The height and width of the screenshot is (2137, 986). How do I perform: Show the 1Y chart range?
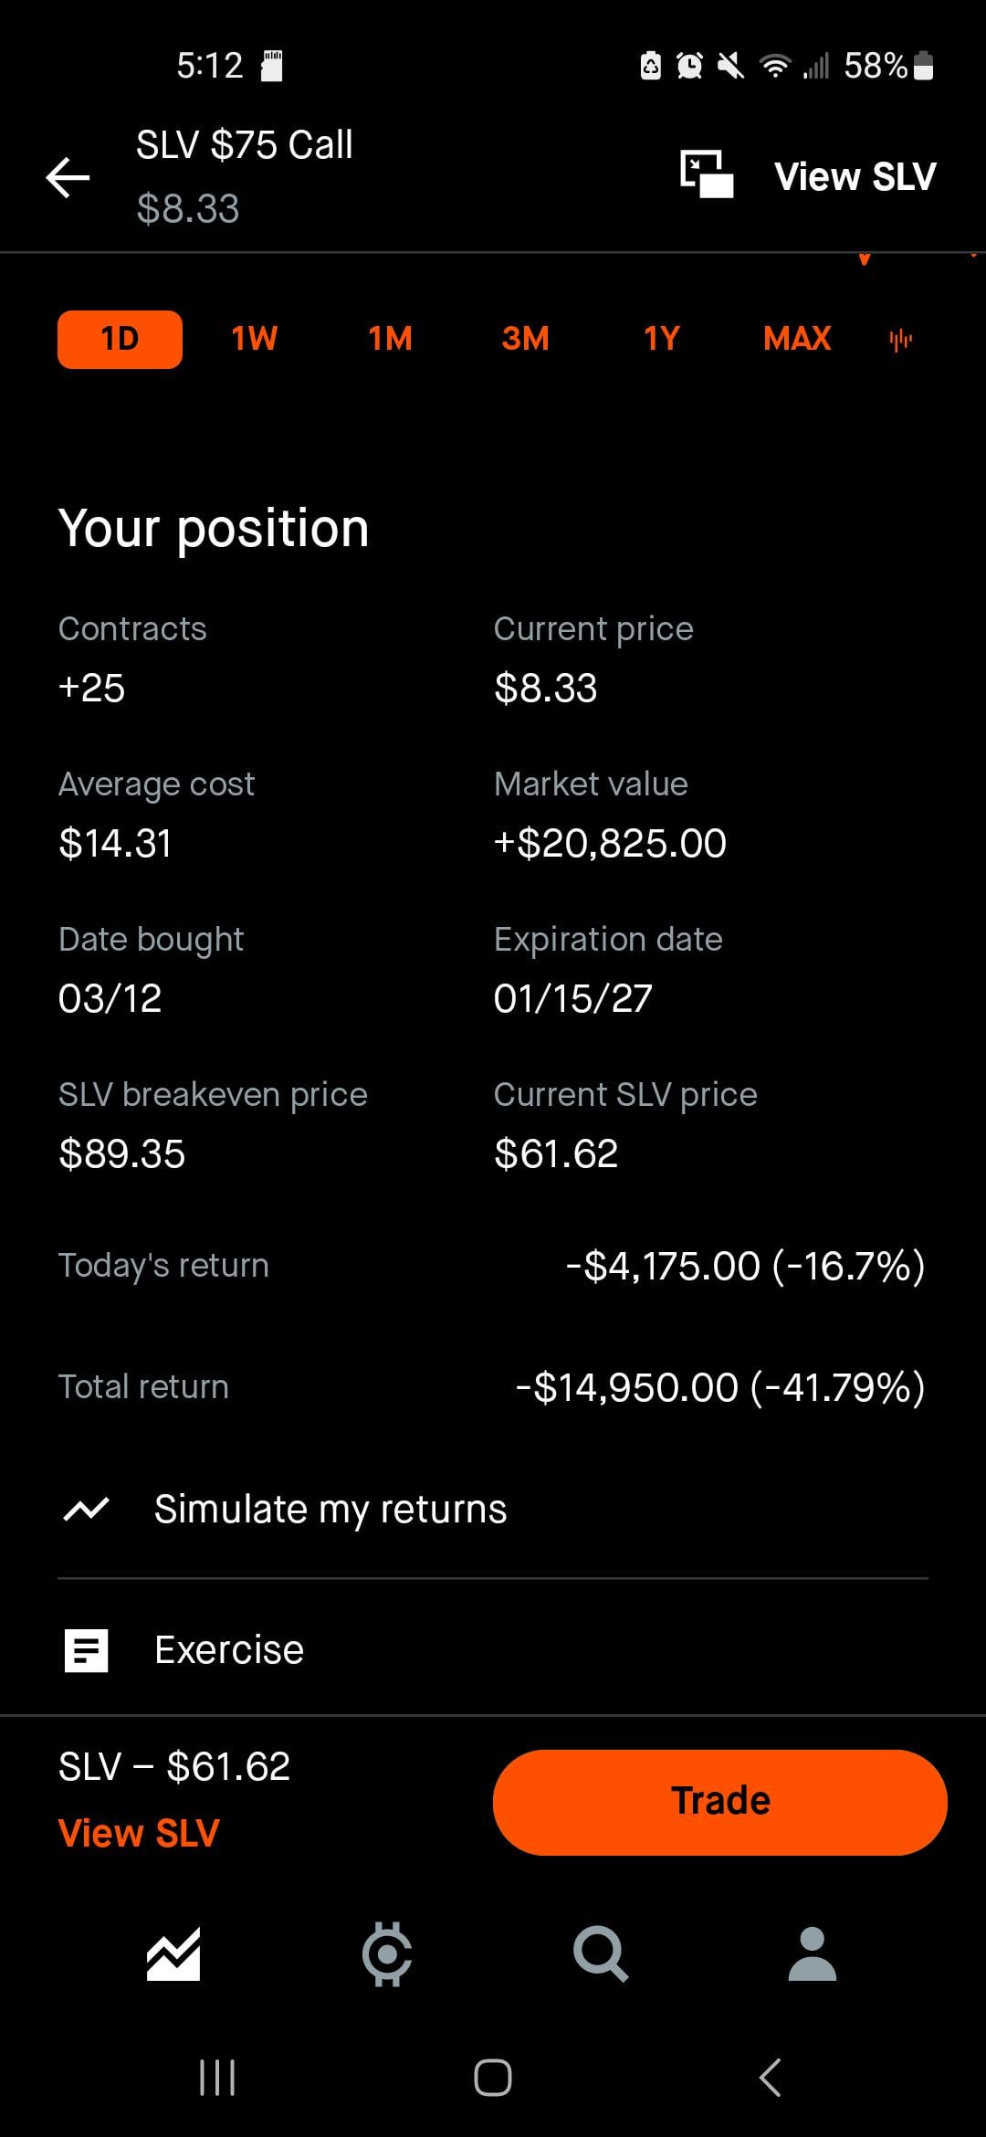click(x=661, y=340)
